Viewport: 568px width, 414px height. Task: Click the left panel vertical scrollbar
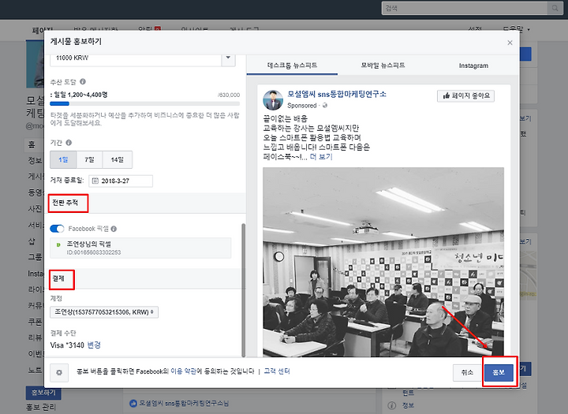pos(244,289)
